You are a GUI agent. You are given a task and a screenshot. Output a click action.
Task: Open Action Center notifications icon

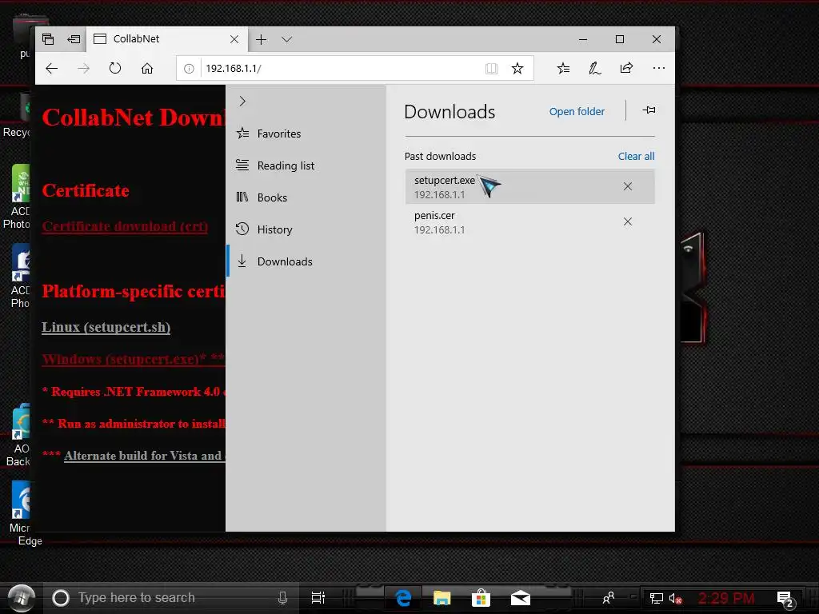click(785, 599)
